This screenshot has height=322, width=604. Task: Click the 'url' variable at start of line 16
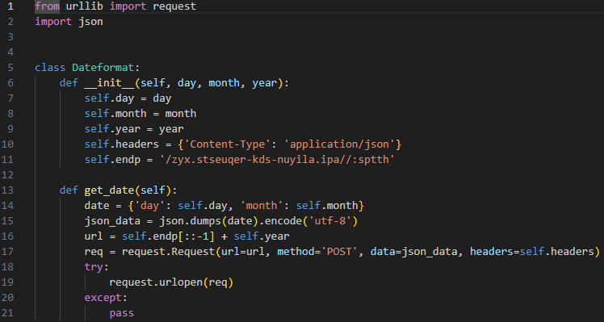[94, 236]
